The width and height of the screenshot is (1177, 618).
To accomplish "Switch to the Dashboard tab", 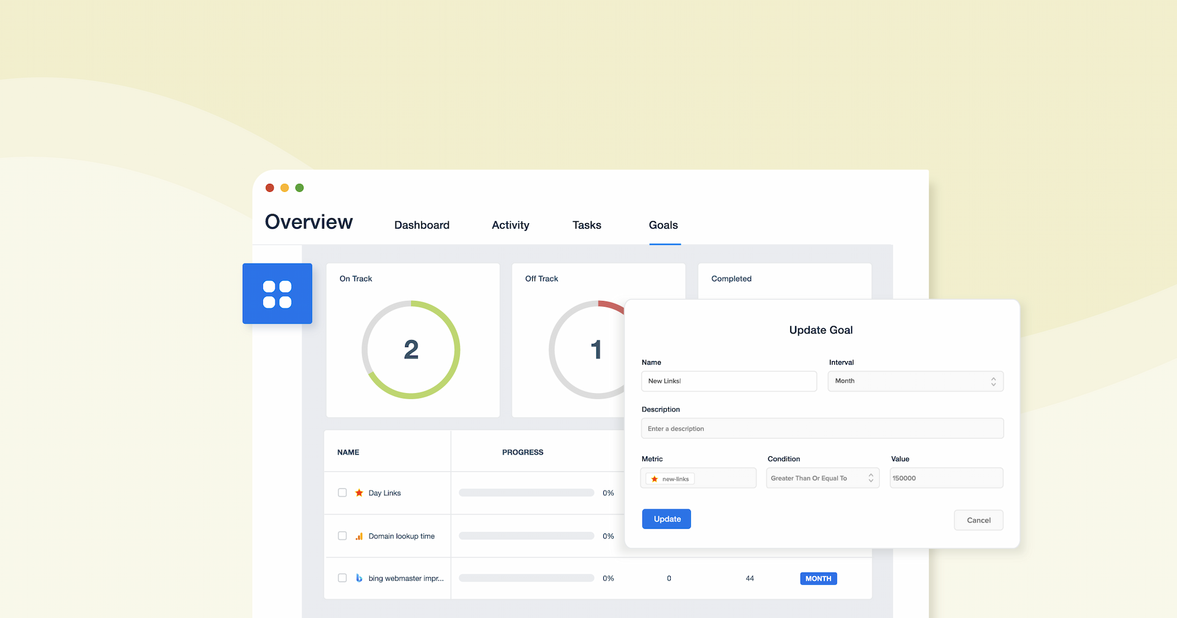I will point(422,225).
